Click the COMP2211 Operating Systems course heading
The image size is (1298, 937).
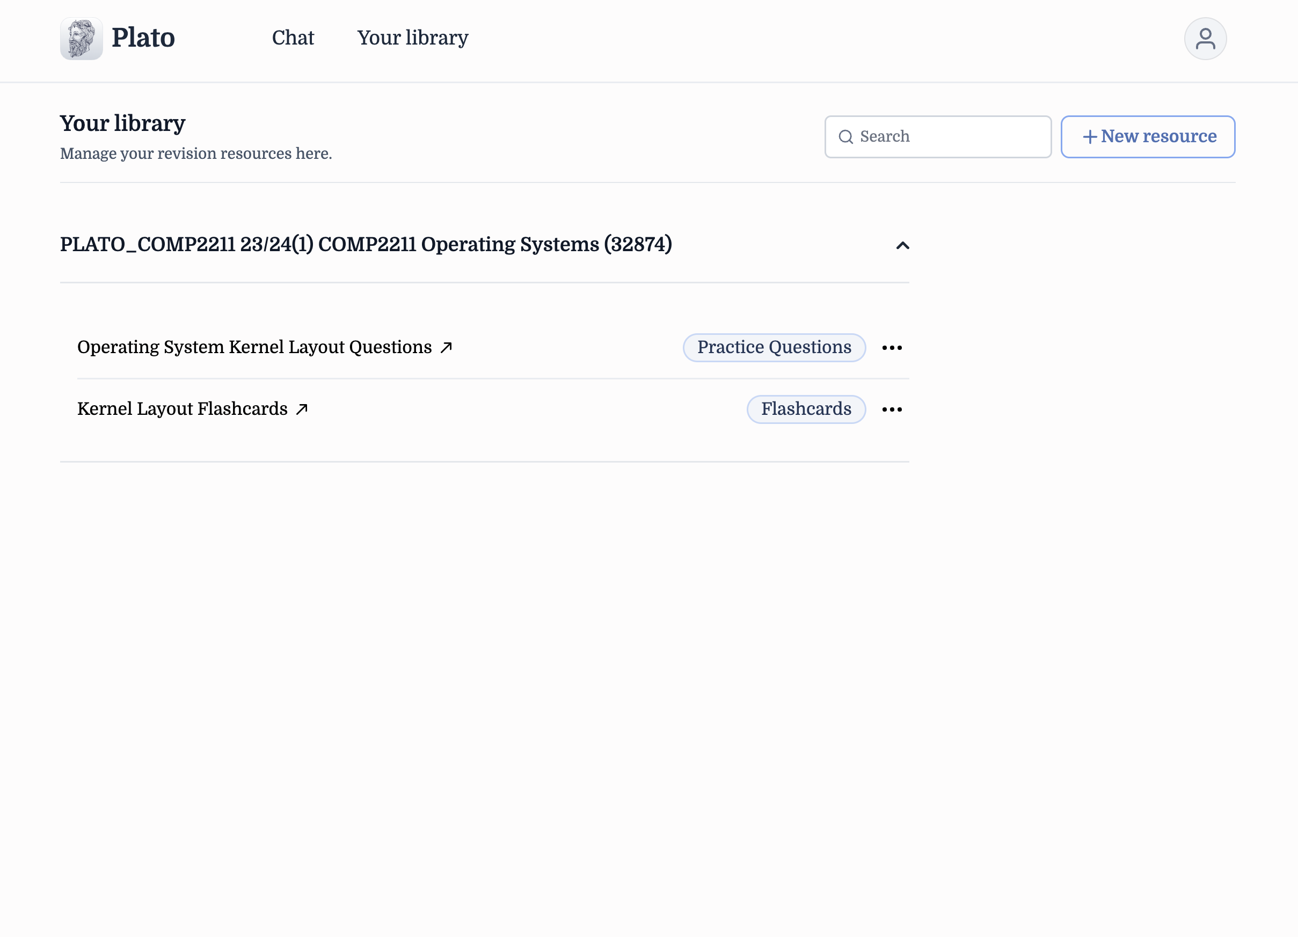coord(366,244)
